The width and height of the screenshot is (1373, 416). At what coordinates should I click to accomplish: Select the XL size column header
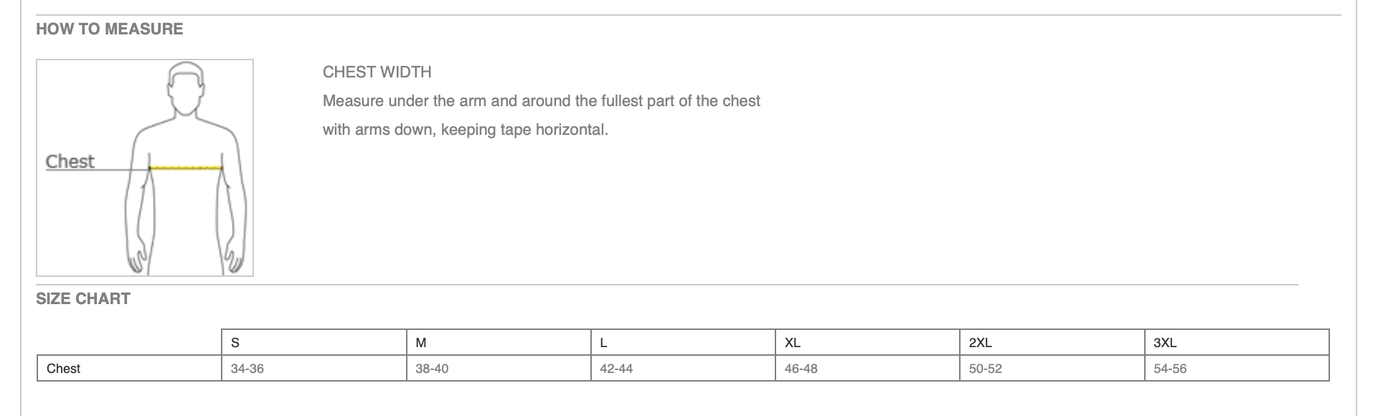[867, 342]
